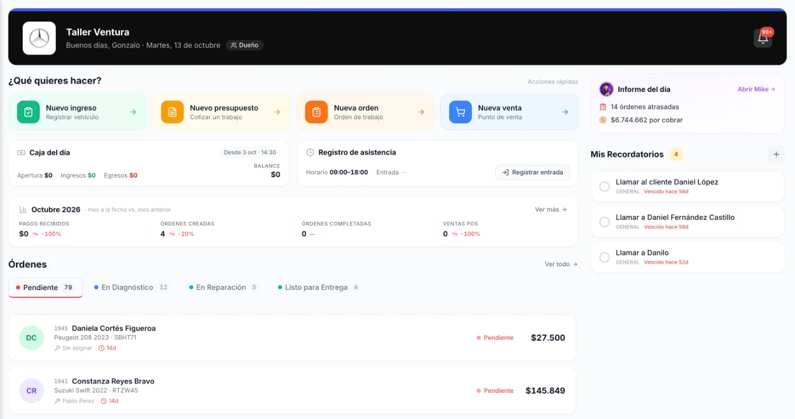Click the Peugeot 208 2023 · SBHT71 text
This screenshot has width=795, height=419.
(x=95, y=338)
